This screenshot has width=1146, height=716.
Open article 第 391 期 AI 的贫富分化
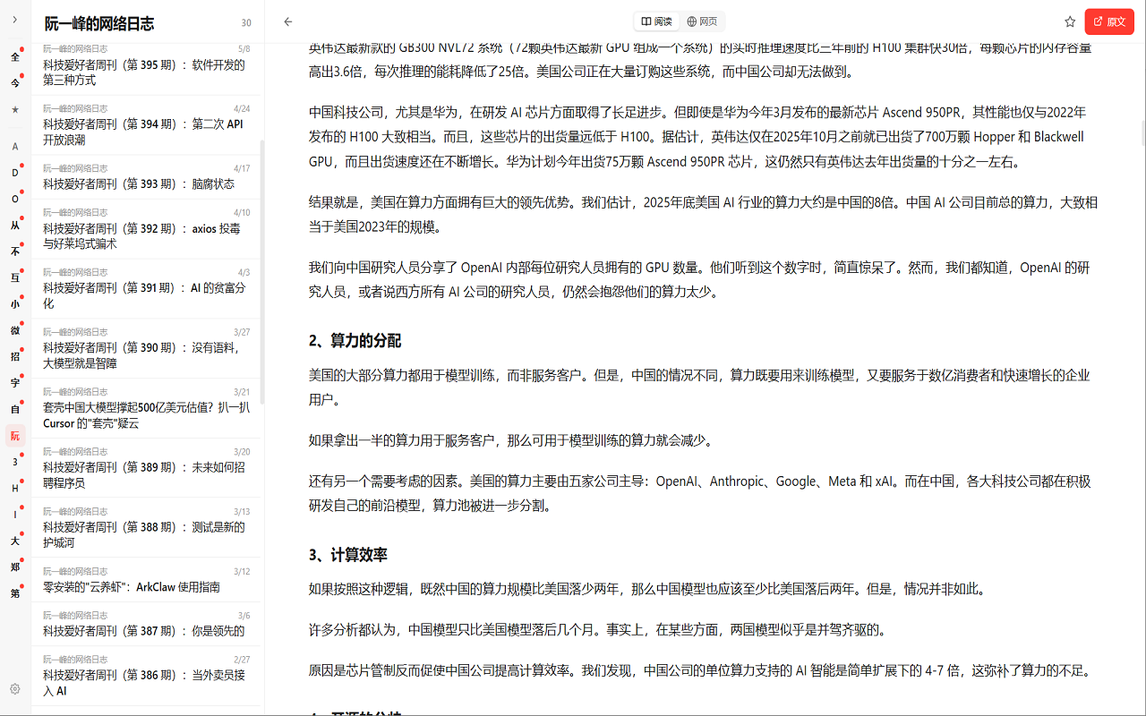tap(148, 289)
